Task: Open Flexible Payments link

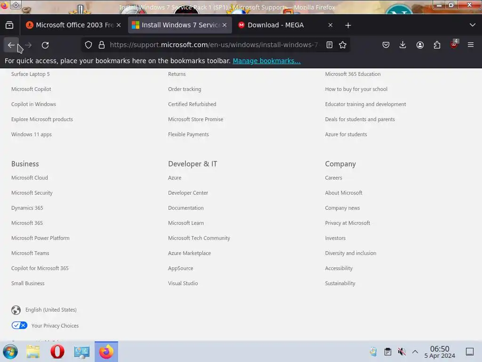Action: point(188,134)
